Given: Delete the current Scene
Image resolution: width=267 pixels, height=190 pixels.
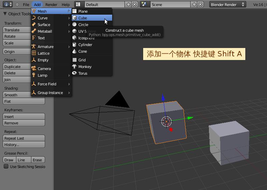Looking at the screenshot, I should (201, 5).
